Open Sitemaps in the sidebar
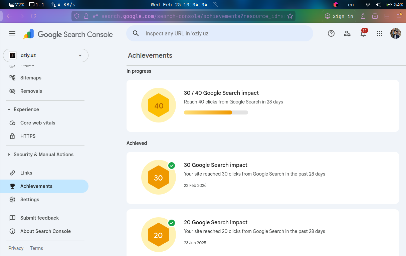Image resolution: width=406 pixels, height=256 pixels. click(31, 78)
